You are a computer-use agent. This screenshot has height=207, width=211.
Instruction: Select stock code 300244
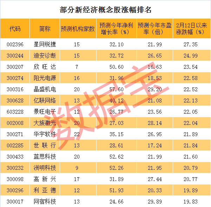pyautogui.click(x=15, y=55)
